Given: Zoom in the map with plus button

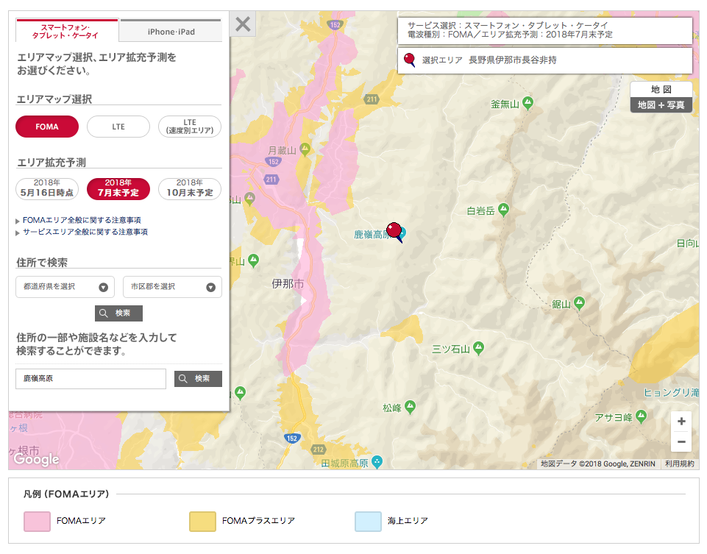Looking at the screenshot, I should [681, 421].
